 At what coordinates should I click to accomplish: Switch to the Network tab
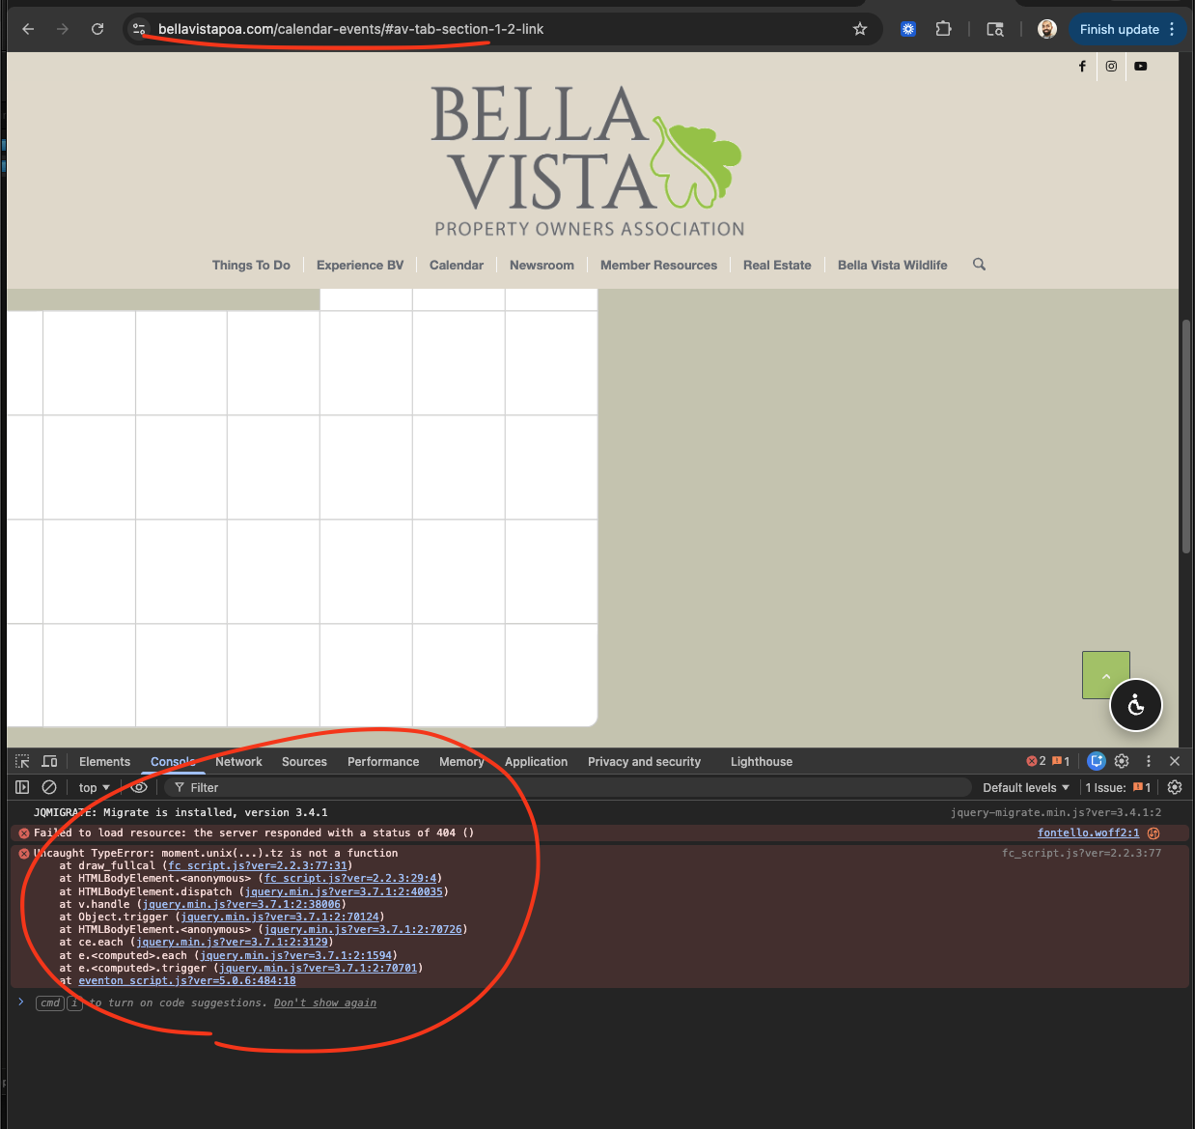pyautogui.click(x=238, y=762)
